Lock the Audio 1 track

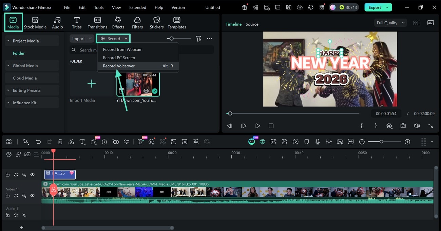coord(7,215)
